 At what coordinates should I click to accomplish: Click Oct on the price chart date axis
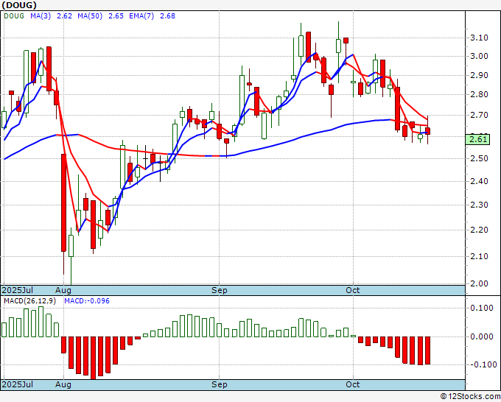point(353,290)
